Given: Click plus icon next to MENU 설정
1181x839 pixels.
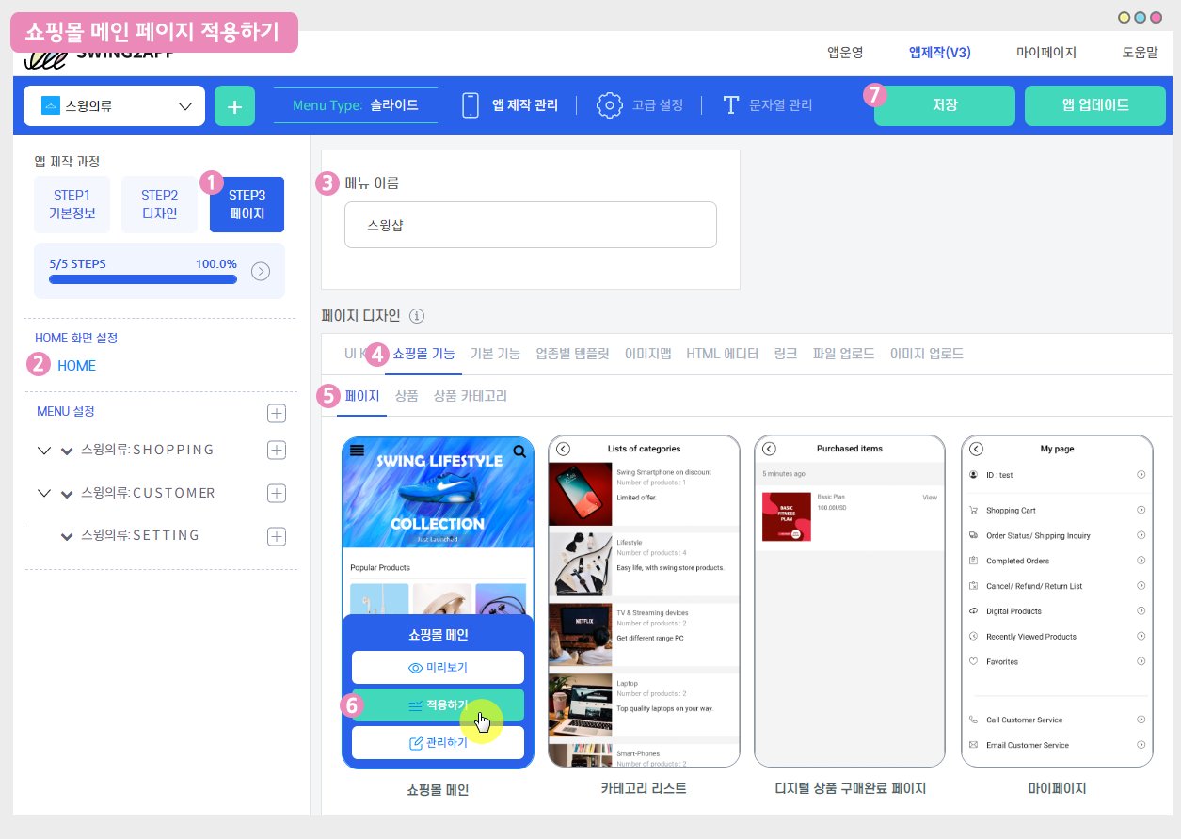Looking at the screenshot, I should 277,413.
